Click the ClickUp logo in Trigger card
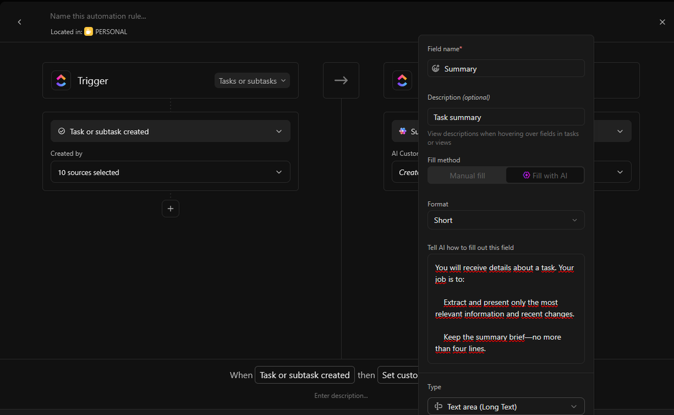The image size is (674, 415). coord(61,80)
